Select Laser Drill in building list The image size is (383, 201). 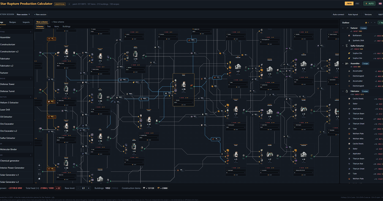16,110
